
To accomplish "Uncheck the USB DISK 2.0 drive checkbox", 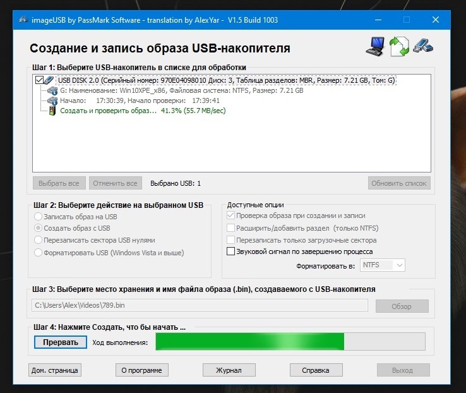I will [39, 80].
